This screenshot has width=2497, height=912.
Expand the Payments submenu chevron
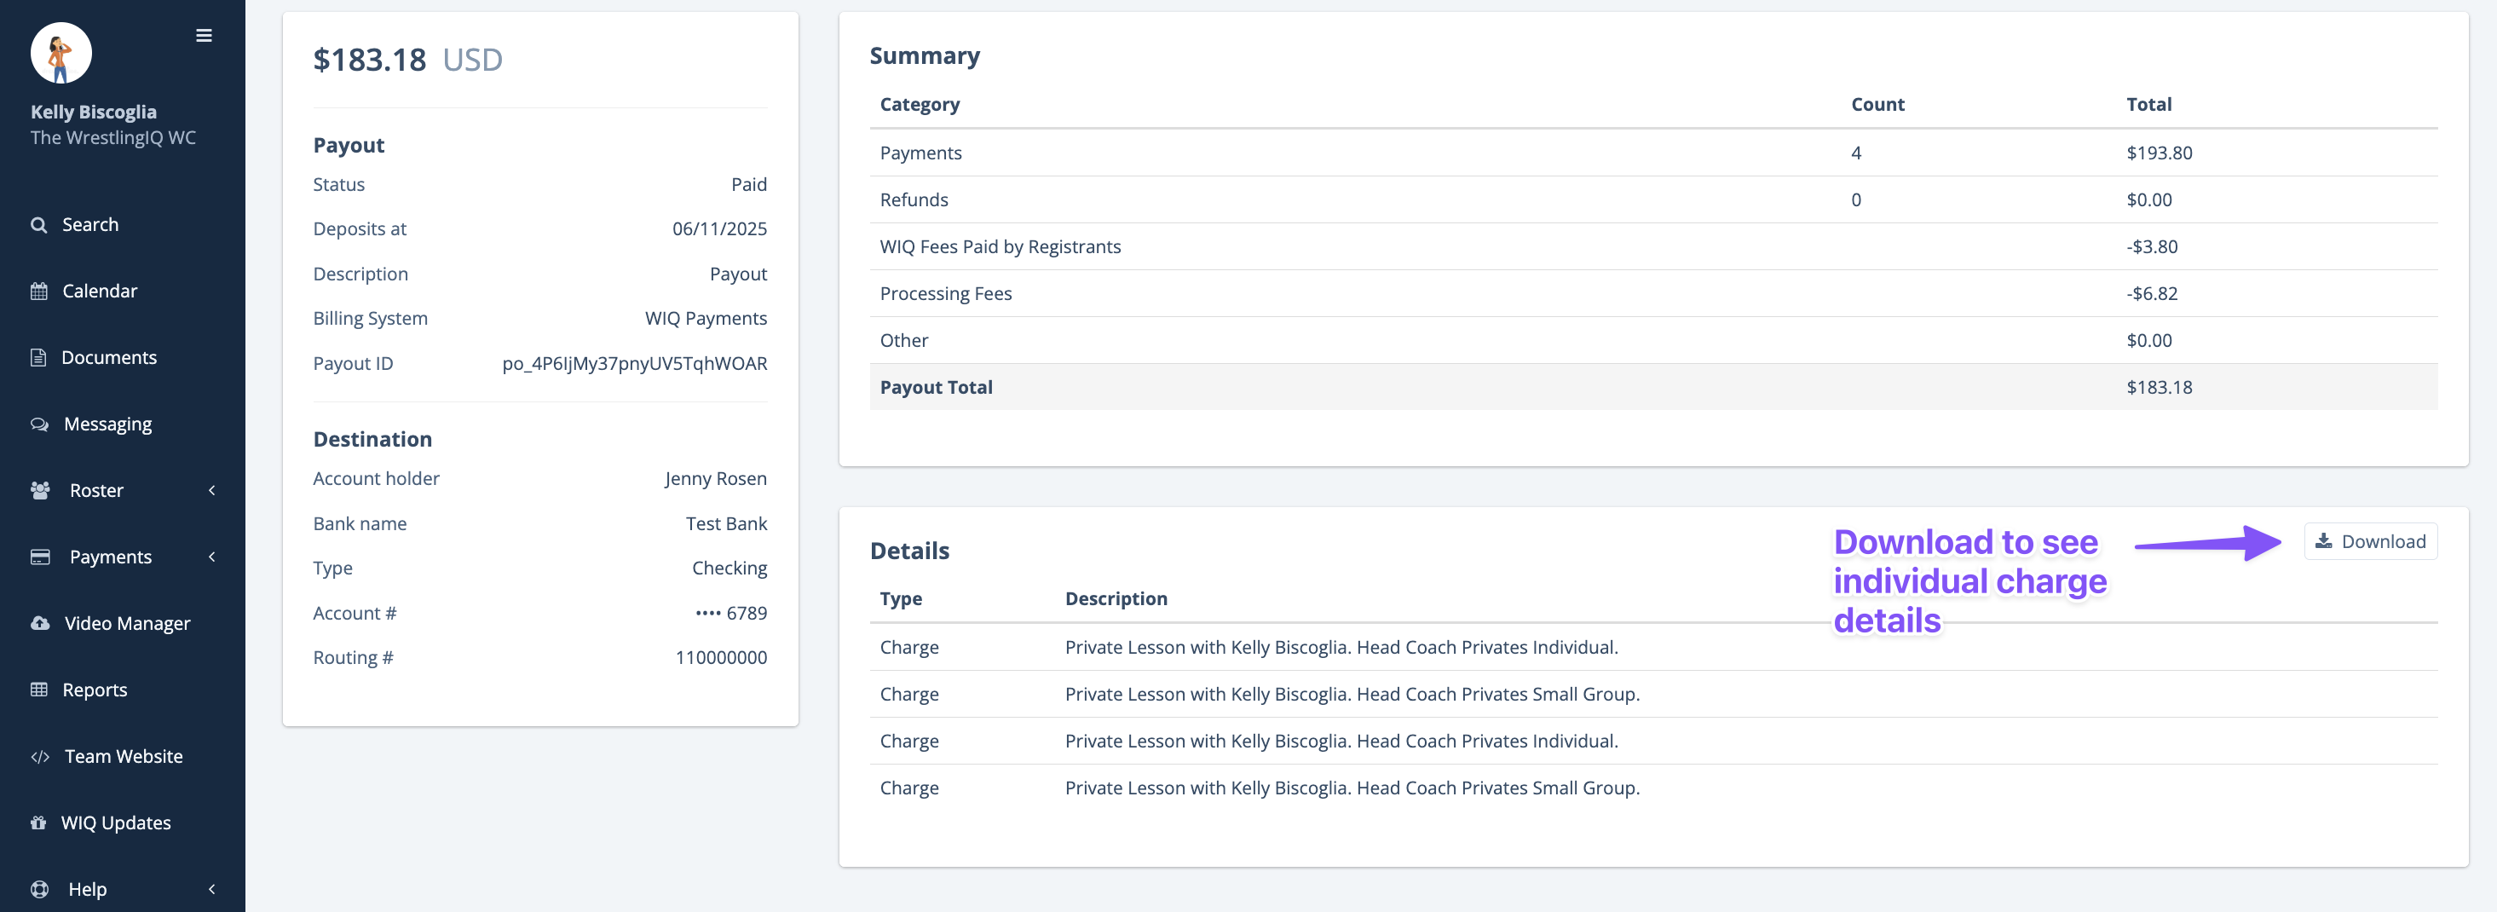tap(212, 557)
